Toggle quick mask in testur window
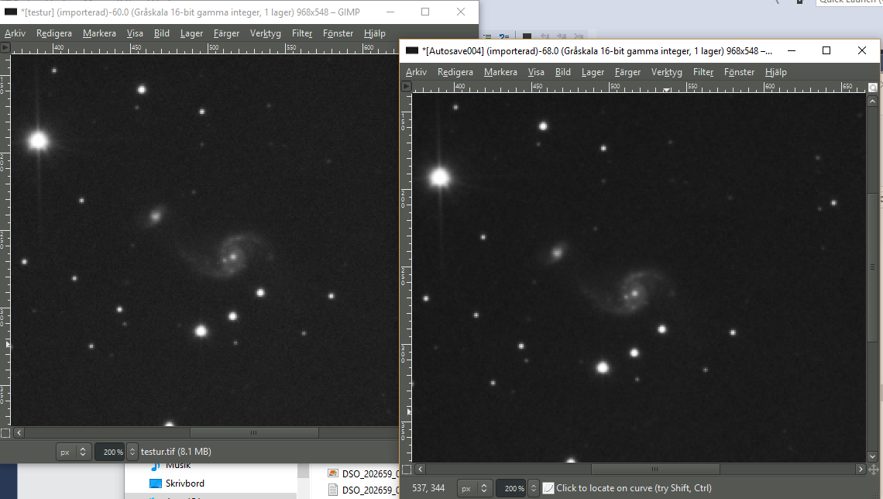The width and height of the screenshot is (883, 499). coord(5,433)
